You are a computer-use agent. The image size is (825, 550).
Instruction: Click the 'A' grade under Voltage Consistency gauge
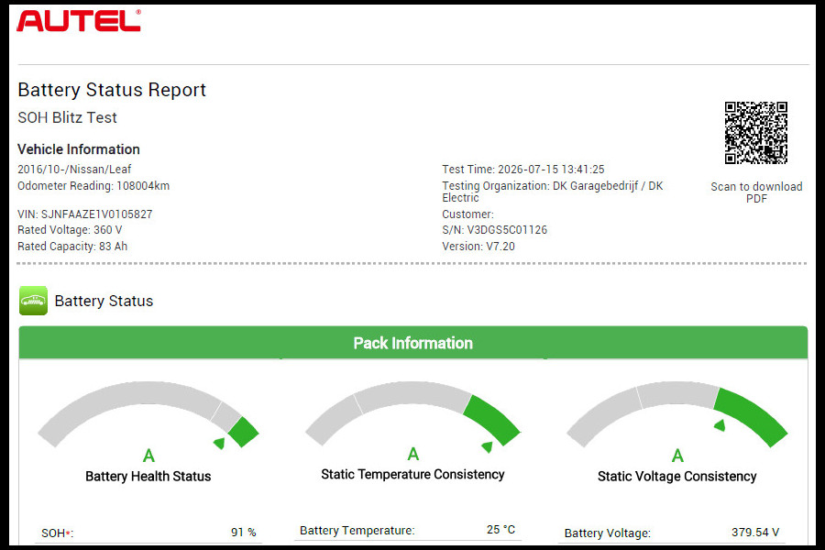point(677,456)
